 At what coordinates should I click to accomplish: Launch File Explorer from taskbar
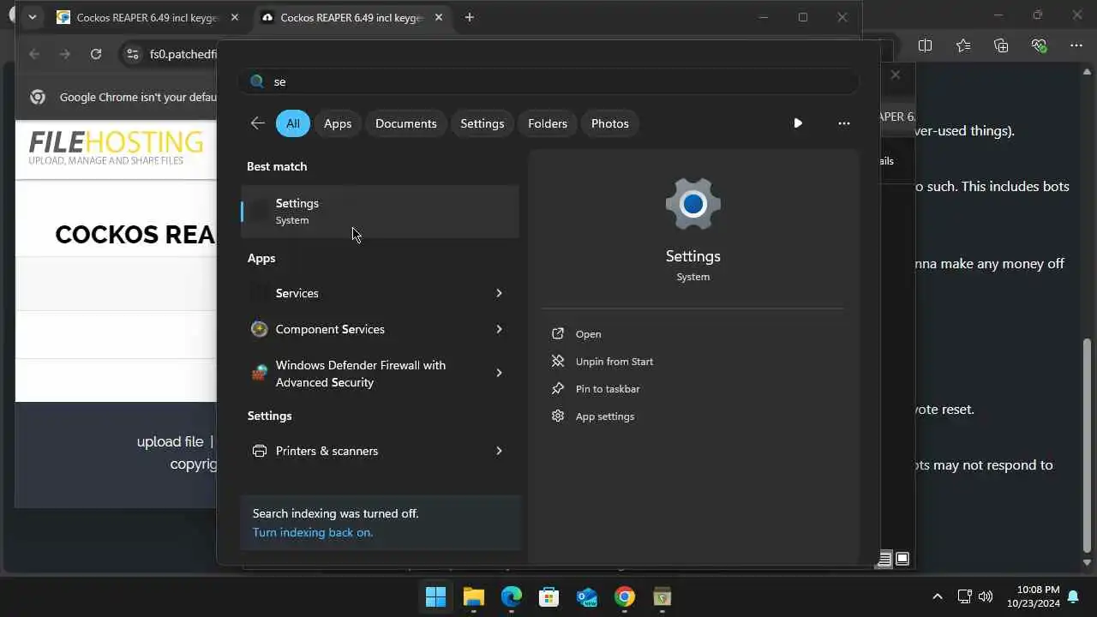click(x=474, y=596)
